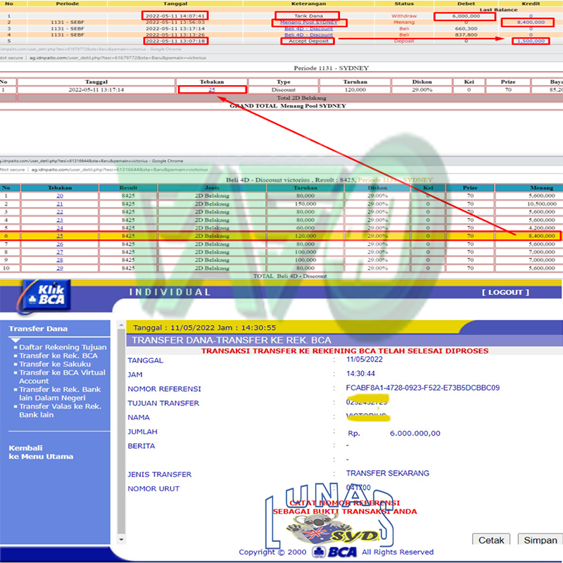
Task: Click tebakan 26 link
Action: [x=60, y=244]
